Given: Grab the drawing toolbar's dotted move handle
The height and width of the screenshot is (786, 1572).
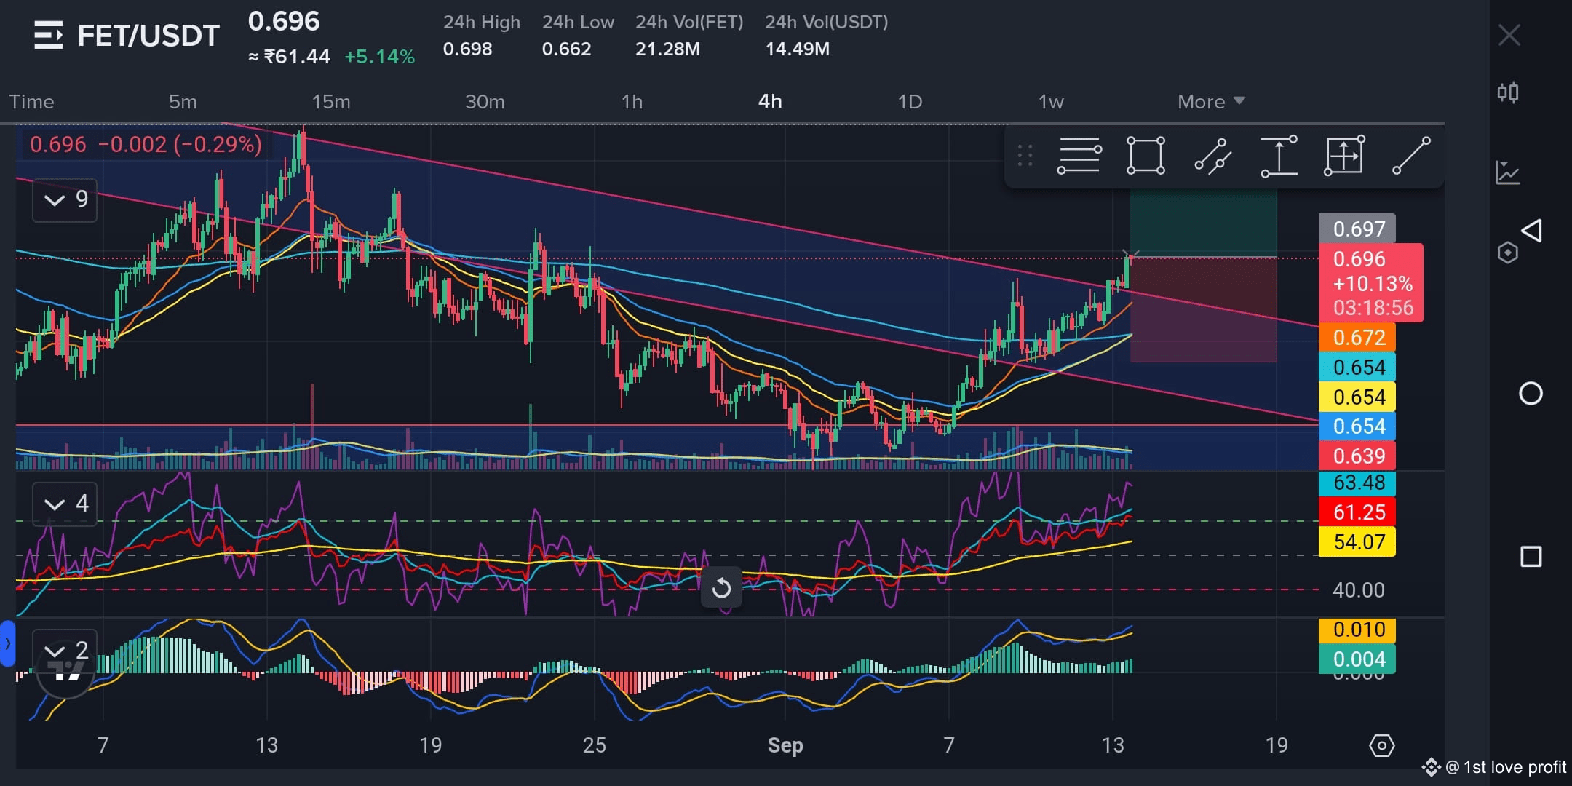Looking at the screenshot, I should click(1025, 156).
